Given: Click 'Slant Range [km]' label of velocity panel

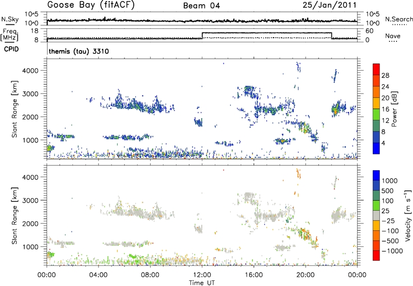Looking at the screenshot, I should [14, 216].
